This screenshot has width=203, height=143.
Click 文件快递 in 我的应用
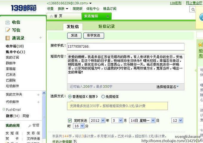[x=33, y=139]
